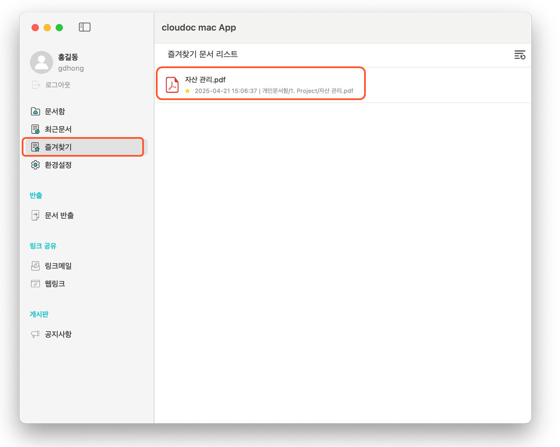Viewport: 560px width, 447px height.
Task: Toggle the sidebar panel icon
Action: click(x=85, y=27)
